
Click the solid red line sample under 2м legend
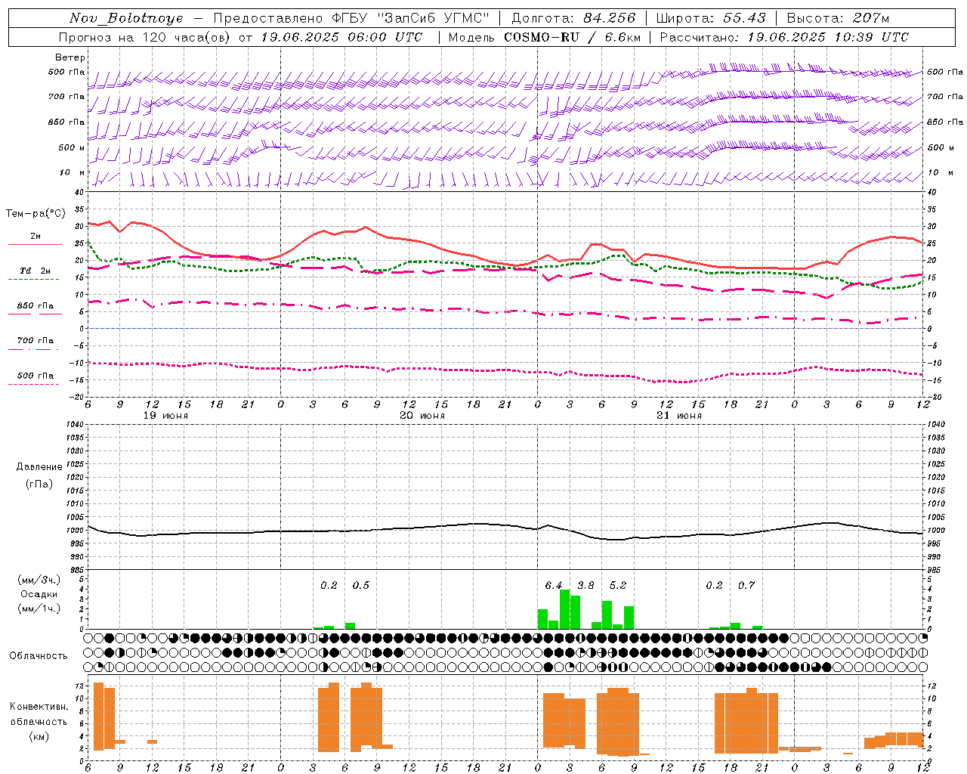(x=35, y=244)
